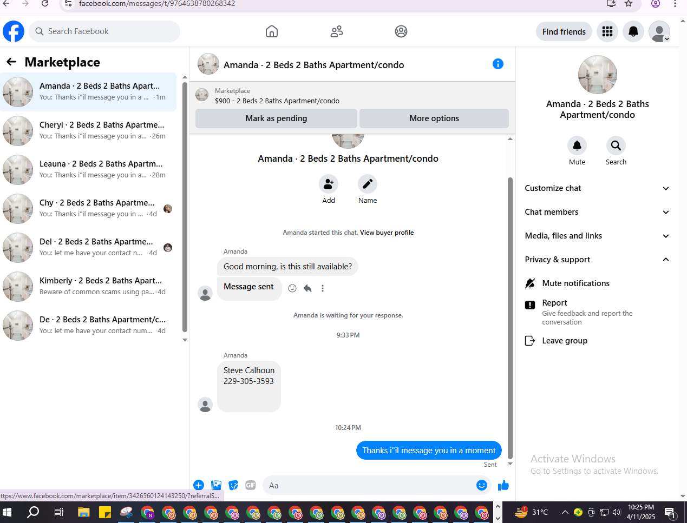
Task: Click the 'Good morning, is this still available?' message
Action: click(287, 267)
